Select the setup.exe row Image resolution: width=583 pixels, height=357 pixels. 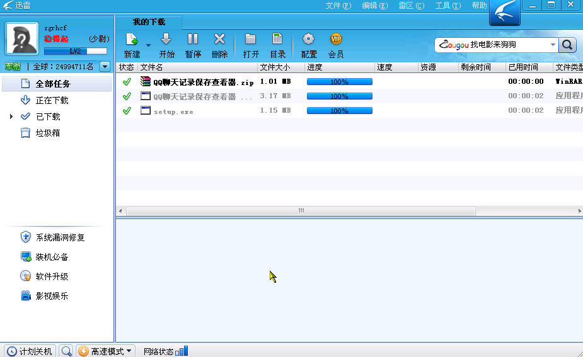click(x=350, y=111)
